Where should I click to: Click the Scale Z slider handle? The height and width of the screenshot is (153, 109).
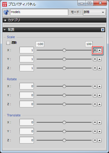(64, 68)
